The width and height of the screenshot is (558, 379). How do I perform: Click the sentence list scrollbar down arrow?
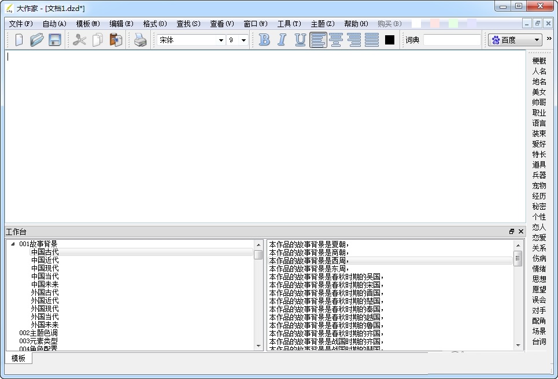coord(518,345)
